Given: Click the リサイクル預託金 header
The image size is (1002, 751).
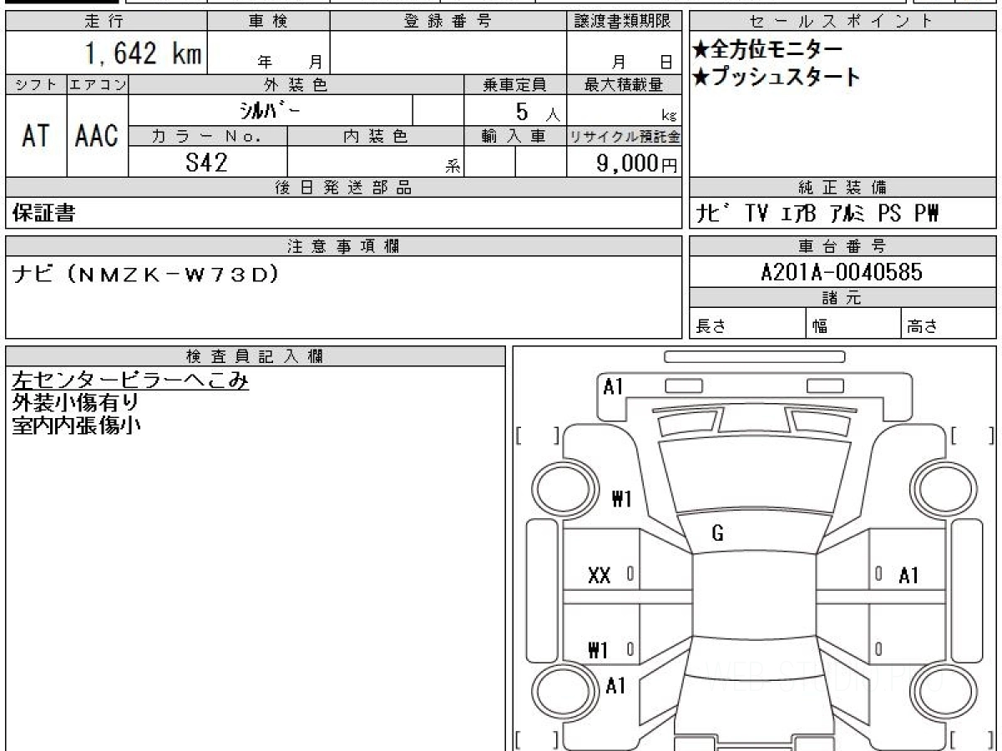Looking at the screenshot, I should click(624, 137).
